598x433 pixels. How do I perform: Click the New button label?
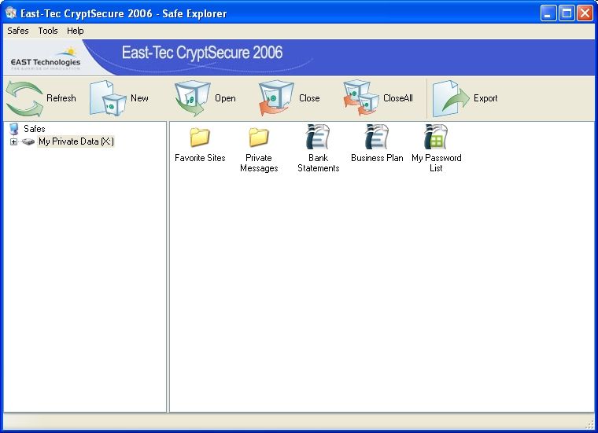tap(139, 98)
